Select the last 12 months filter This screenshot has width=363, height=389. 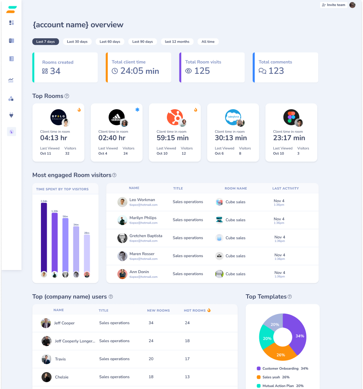point(177,42)
